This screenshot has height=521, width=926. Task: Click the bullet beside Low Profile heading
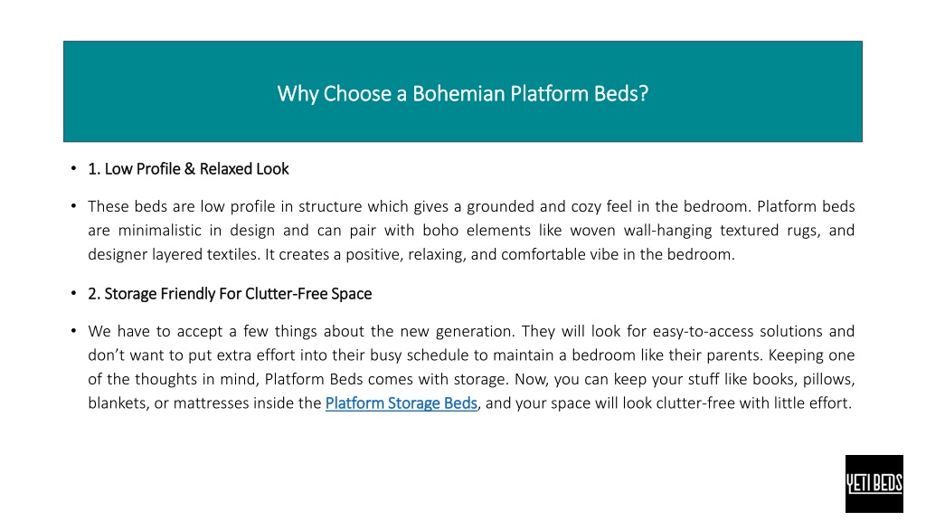(73, 169)
